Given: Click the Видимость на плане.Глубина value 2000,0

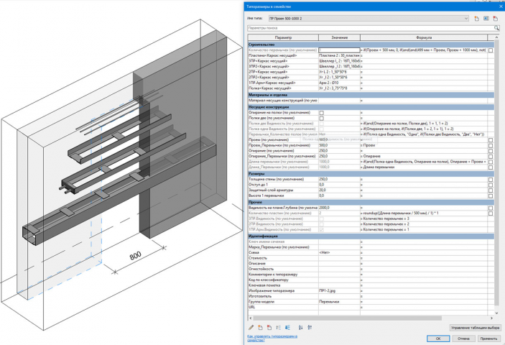Looking at the screenshot, I should [x=339, y=208].
